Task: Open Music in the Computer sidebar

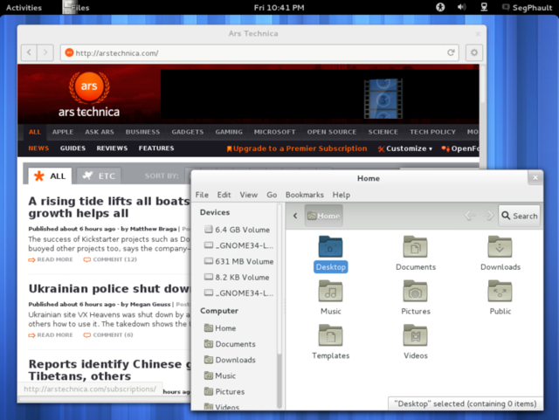Action: coord(220,375)
